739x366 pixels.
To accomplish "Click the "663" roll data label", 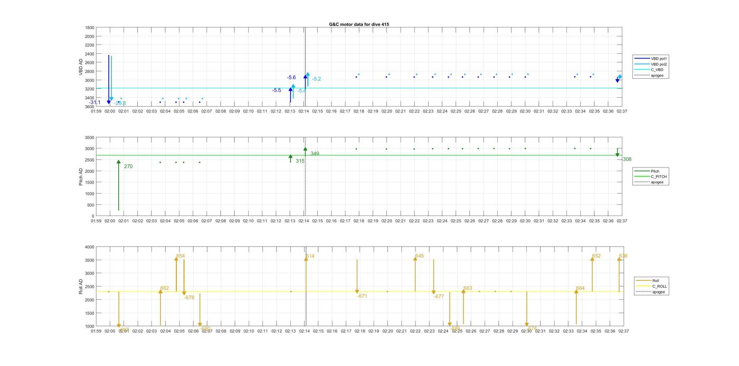I will click(468, 288).
